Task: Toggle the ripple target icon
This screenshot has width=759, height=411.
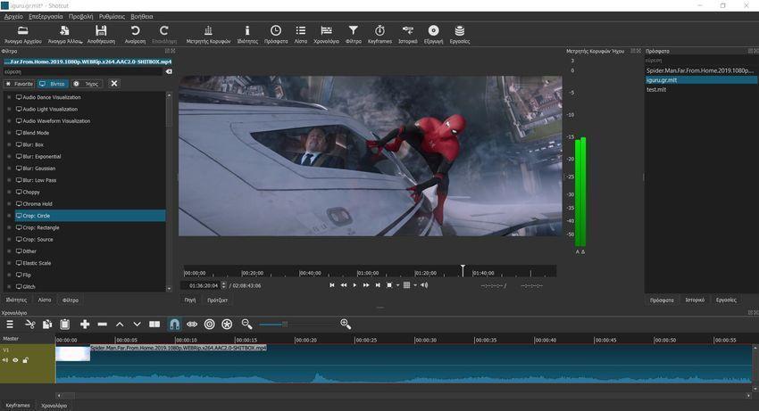Action: click(209, 324)
